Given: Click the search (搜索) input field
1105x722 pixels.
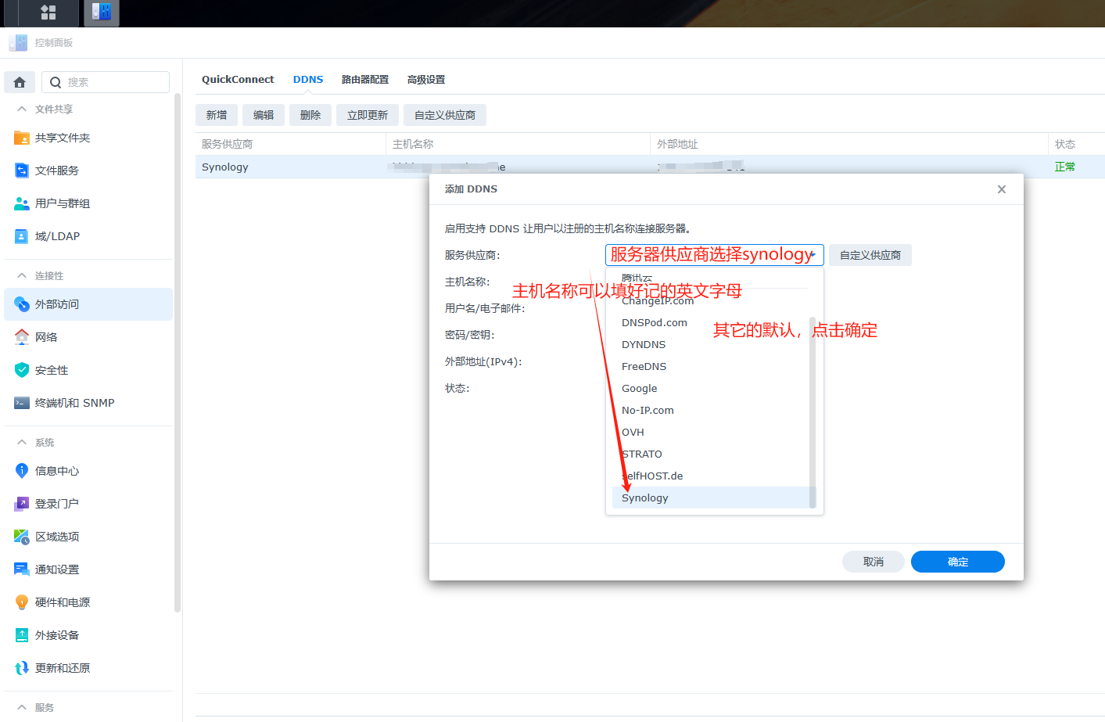Looking at the screenshot, I should click(x=113, y=82).
